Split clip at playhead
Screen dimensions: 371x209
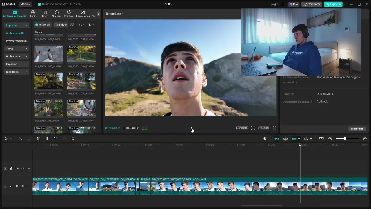(x=38, y=139)
